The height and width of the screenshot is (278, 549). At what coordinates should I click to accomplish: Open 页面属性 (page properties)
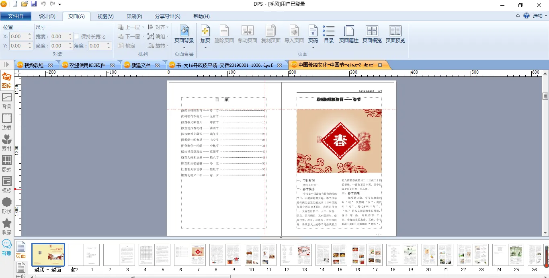click(348, 31)
